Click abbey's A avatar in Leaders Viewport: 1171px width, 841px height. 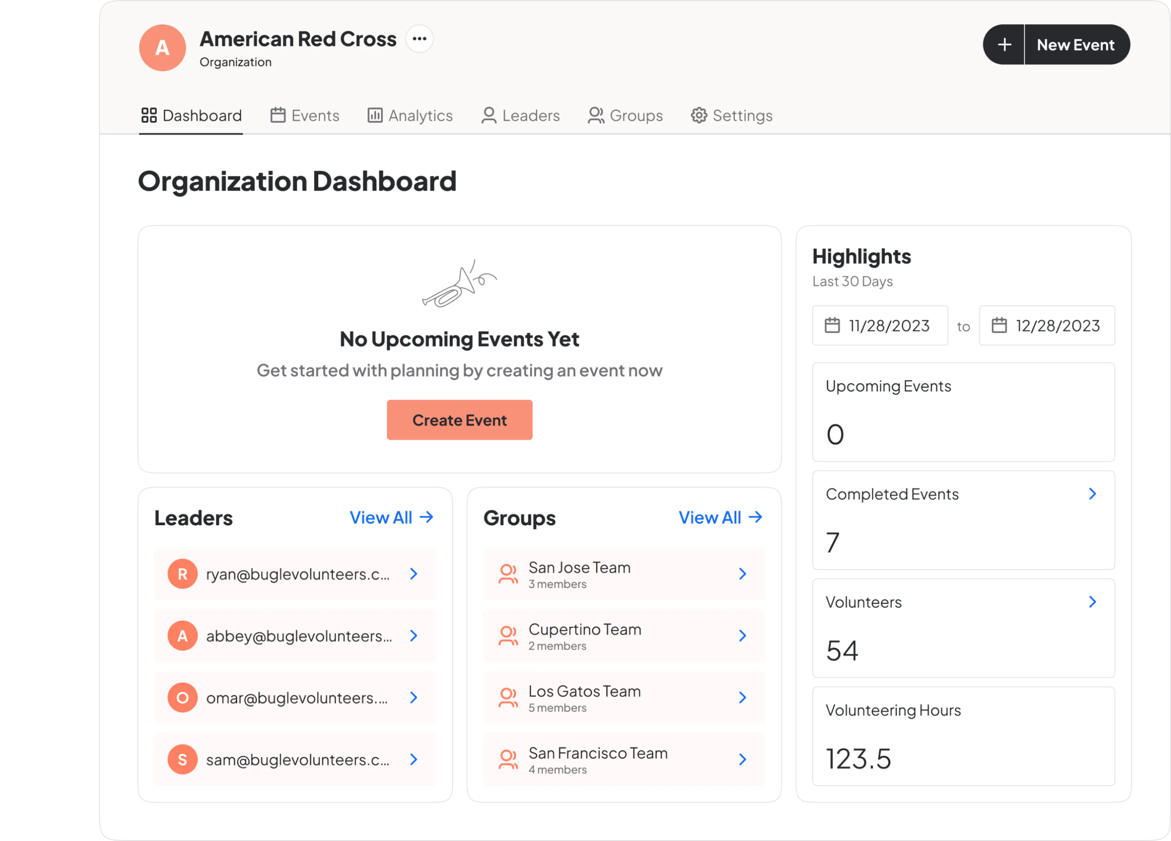183,636
